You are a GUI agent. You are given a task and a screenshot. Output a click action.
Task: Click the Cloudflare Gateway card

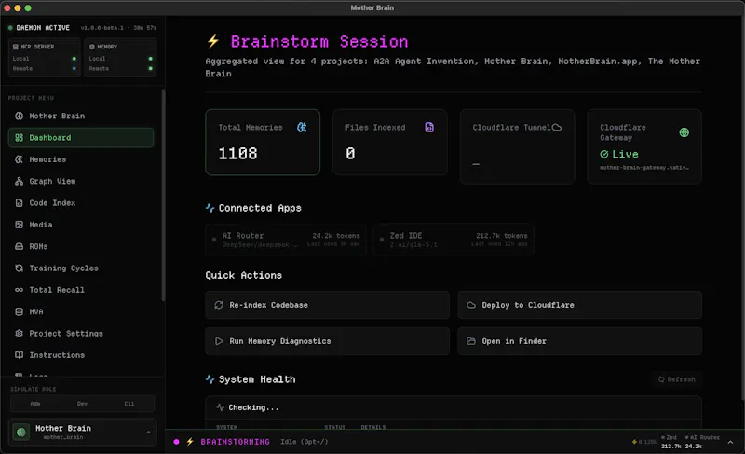(644, 146)
